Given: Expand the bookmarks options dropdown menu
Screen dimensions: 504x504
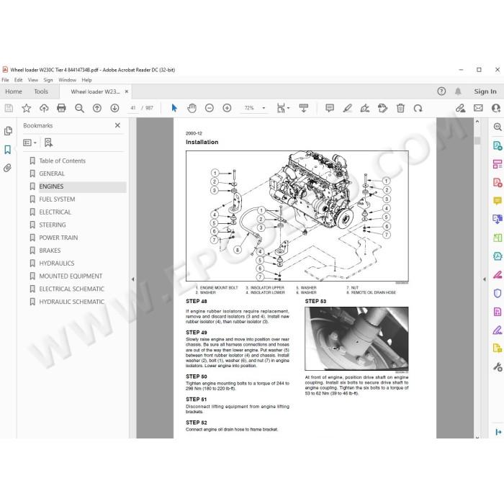Looking at the screenshot, I should click(30, 143).
